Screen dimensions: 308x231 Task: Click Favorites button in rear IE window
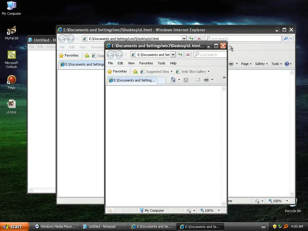click(x=69, y=55)
